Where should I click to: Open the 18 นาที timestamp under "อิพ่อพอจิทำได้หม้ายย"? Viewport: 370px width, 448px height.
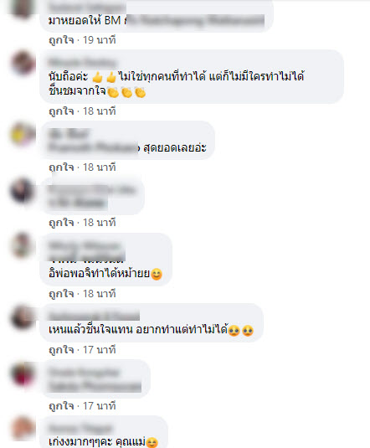coord(99,294)
